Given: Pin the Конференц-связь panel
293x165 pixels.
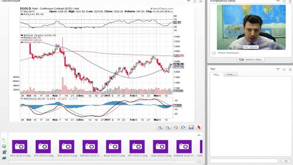Looking at the screenshot, I should click(x=278, y=1).
